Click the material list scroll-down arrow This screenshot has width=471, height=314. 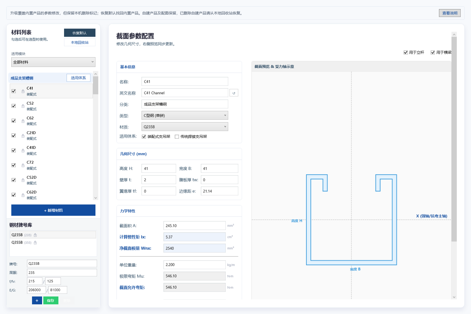tap(96, 198)
